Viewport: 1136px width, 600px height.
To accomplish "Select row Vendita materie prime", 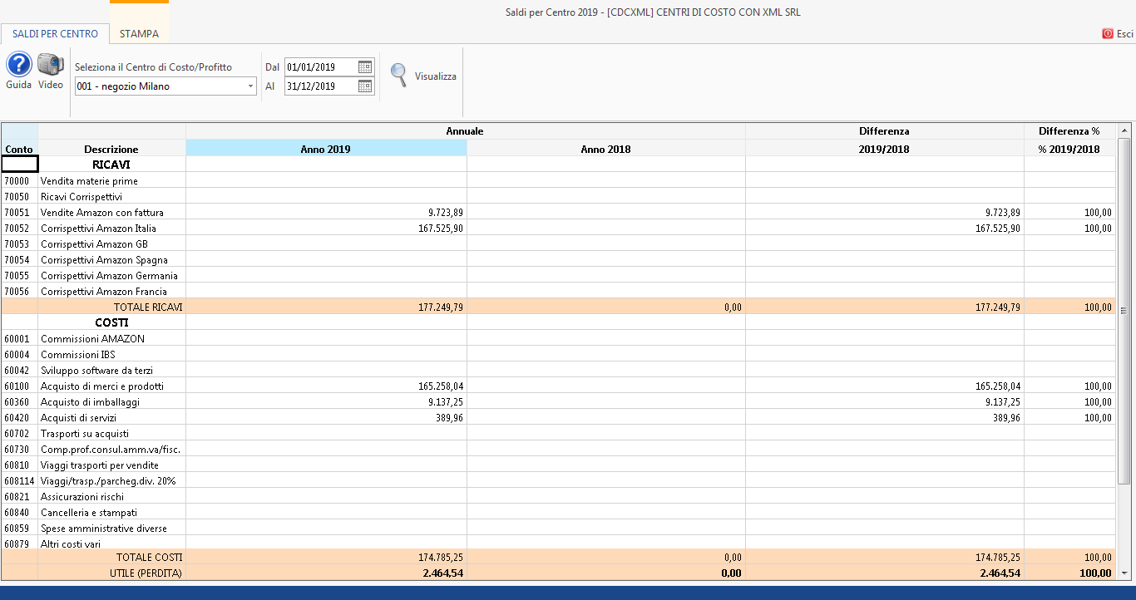I will pyautogui.click(x=558, y=180).
